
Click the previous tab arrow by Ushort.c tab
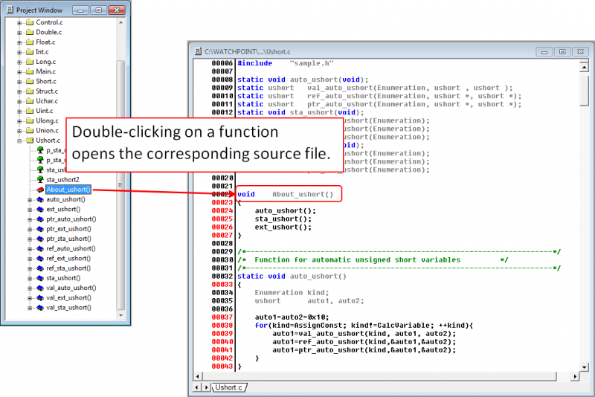[x=196, y=387]
